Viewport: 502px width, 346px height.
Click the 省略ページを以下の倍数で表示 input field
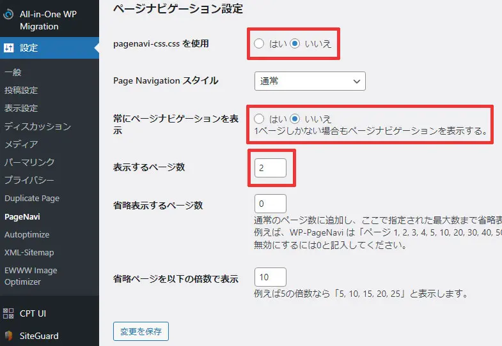click(x=271, y=277)
